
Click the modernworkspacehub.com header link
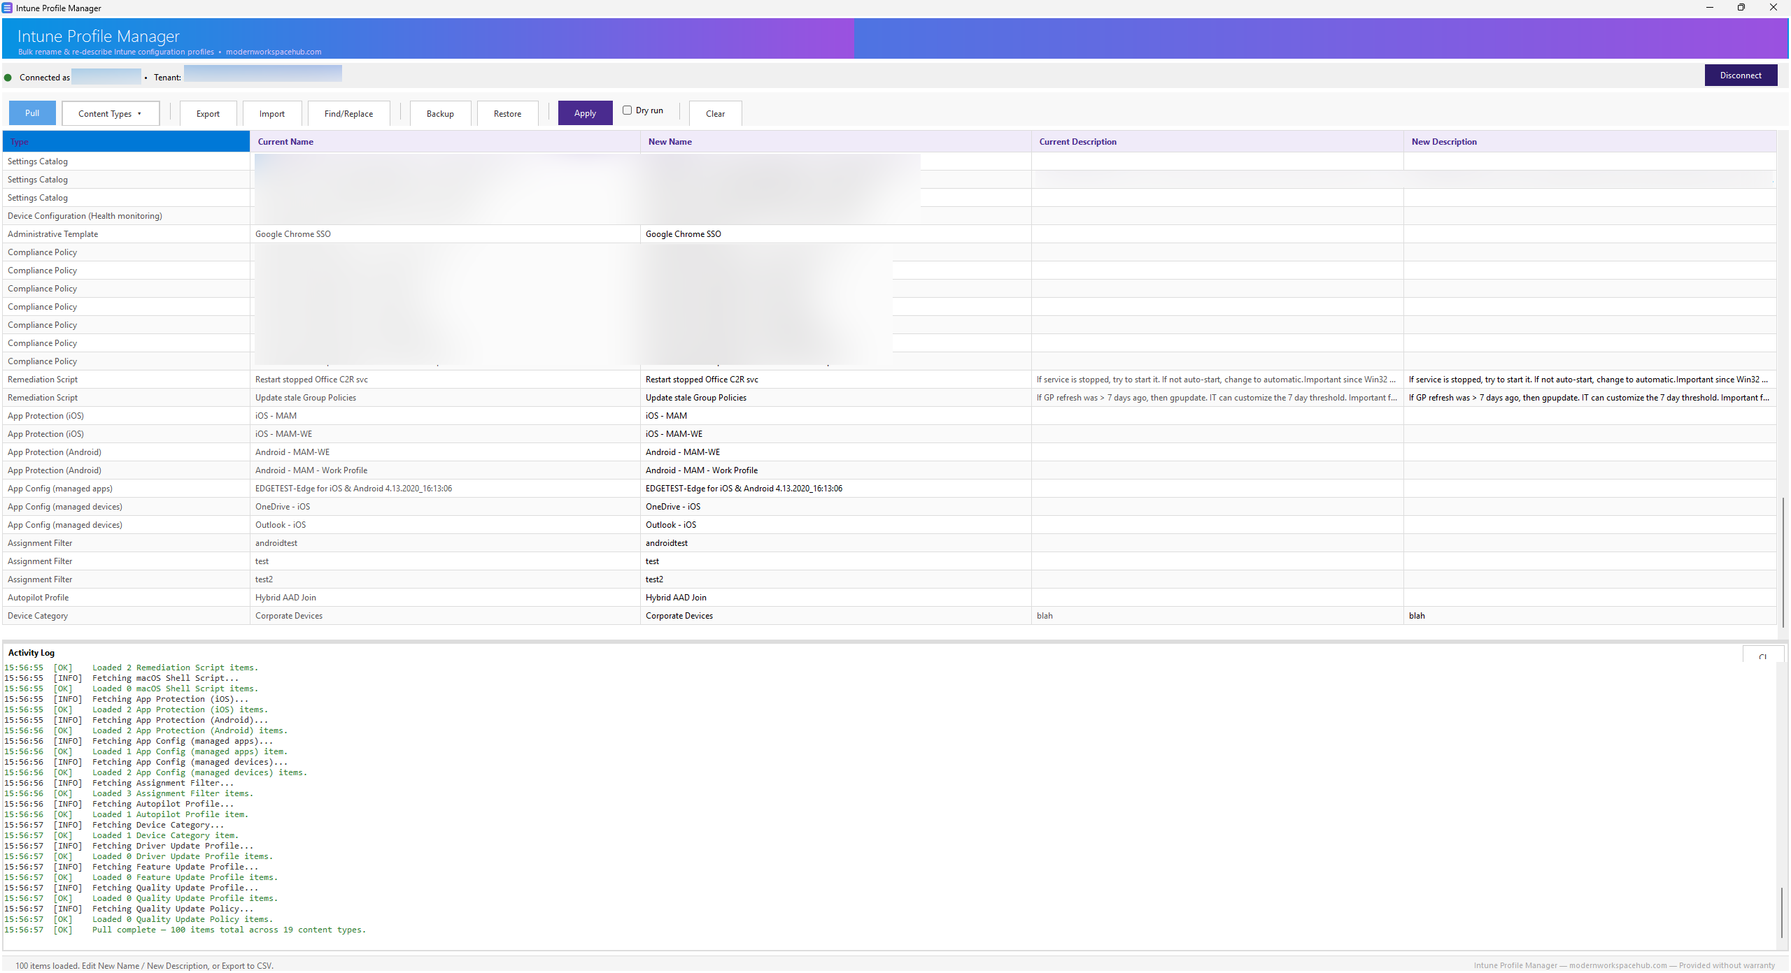274,52
